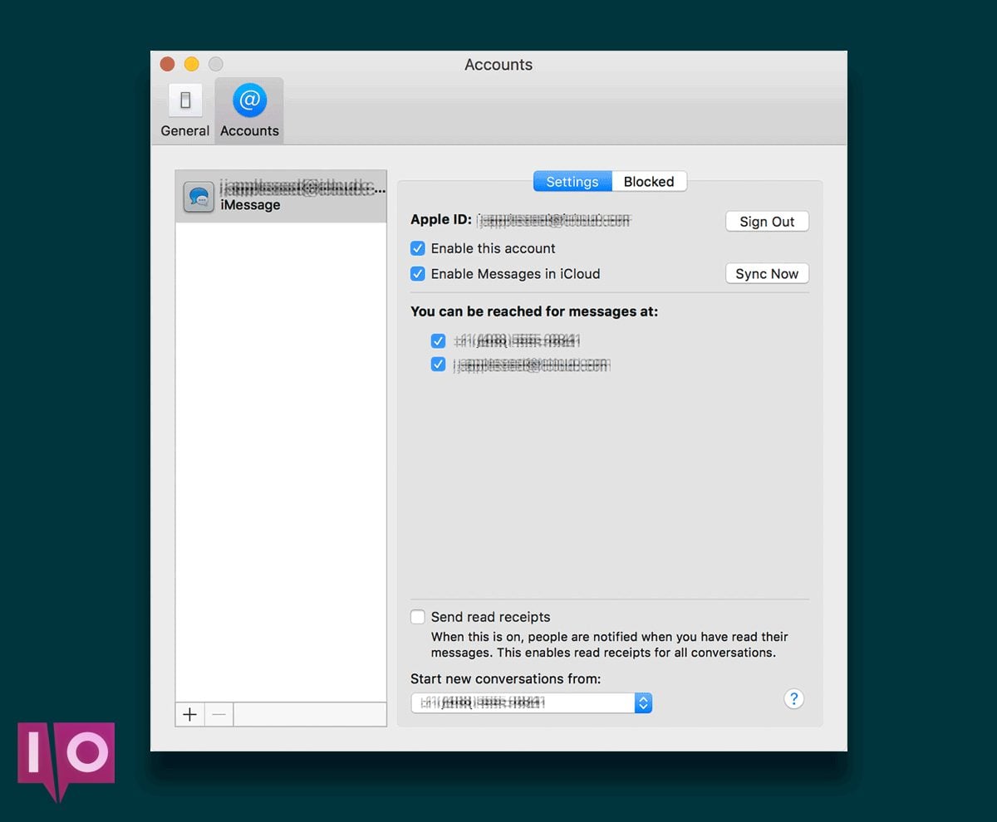
Task: Open help with the question mark button
Action: click(x=793, y=698)
